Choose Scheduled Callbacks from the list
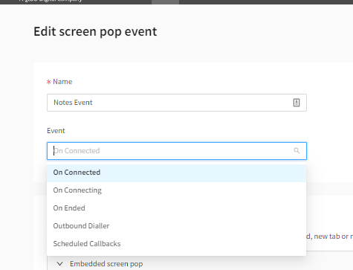The image size is (353, 270). [x=176, y=244]
